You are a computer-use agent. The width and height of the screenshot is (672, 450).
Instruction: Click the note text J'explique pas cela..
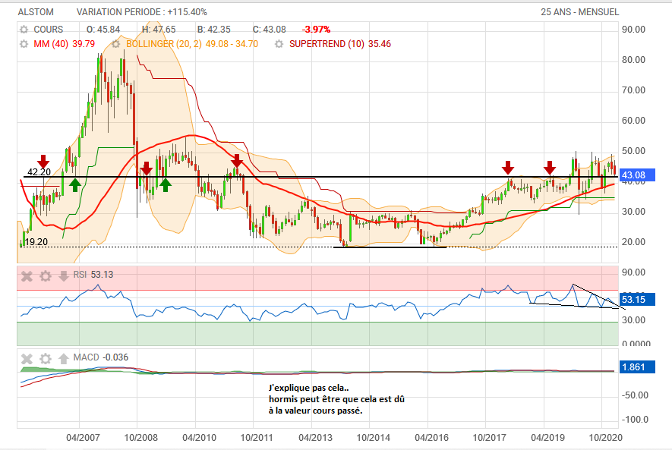click(x=308, y=388)
